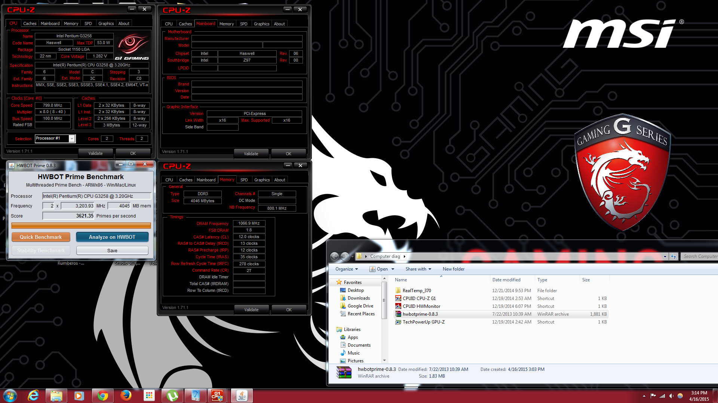Image resolution: width=718 pixels, height=403 pixels.
Task: Open the address bar history dropdown
Action: click(665, 256)
